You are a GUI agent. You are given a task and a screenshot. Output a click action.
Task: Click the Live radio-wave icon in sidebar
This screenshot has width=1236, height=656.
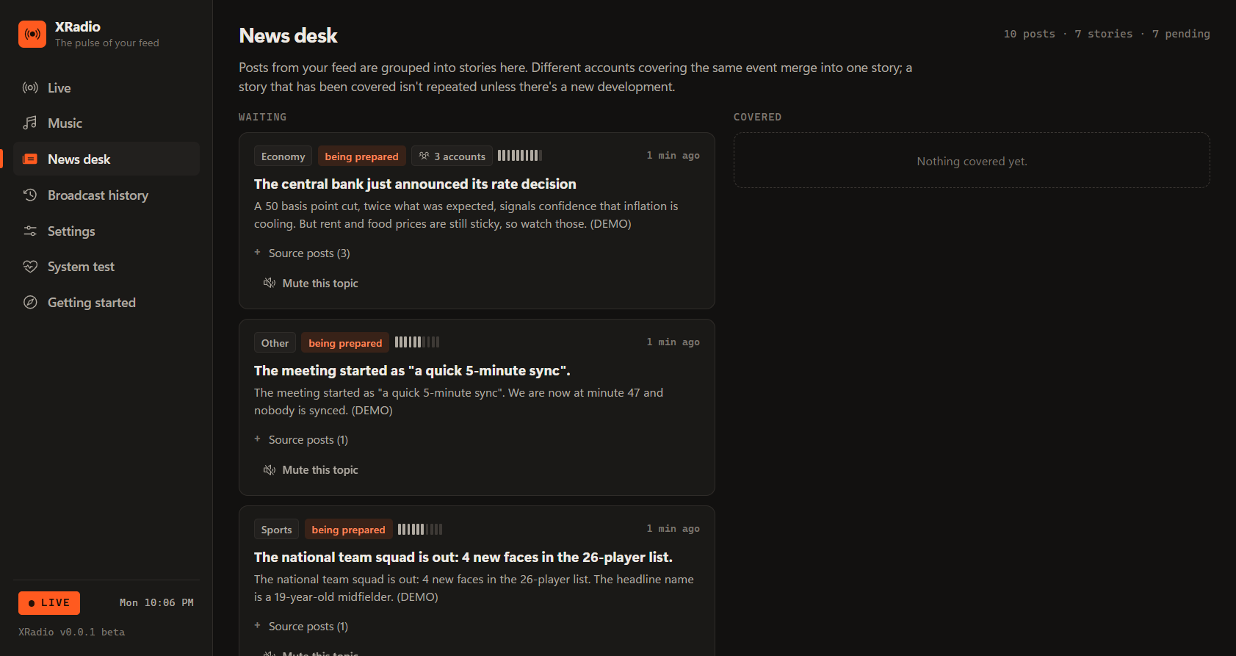coord(30,88)
